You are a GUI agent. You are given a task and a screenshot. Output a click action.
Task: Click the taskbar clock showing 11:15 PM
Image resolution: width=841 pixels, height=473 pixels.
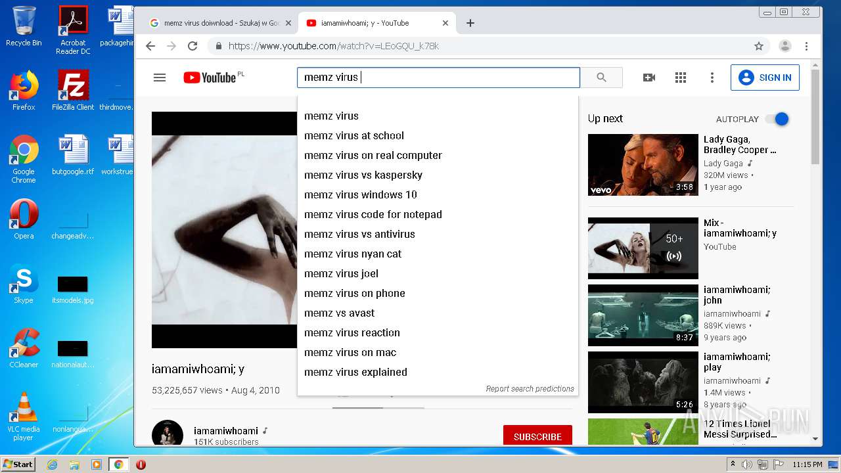coord(807,464)
